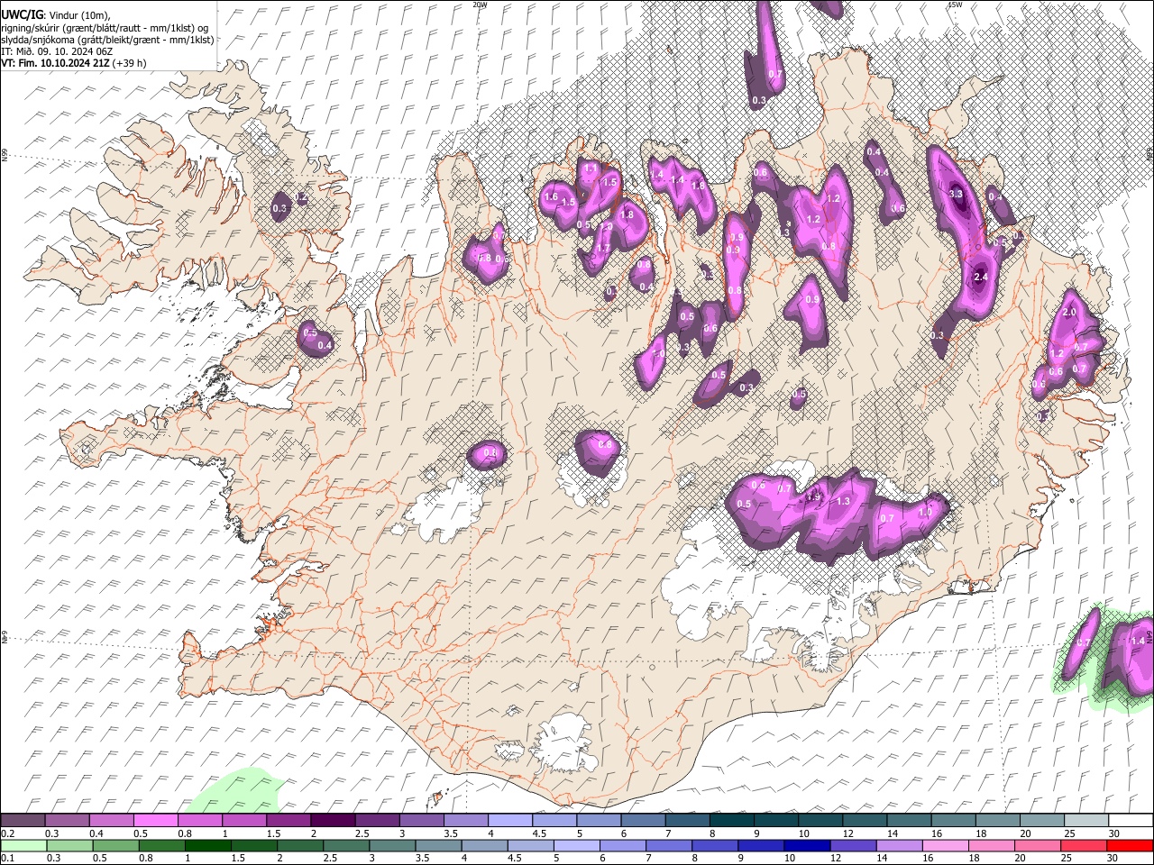Pick lower scale violet swatch between 12 and 14
The height and width of the screenshot is (865, 1154).
pyautogui.click(x=852, y=845)
